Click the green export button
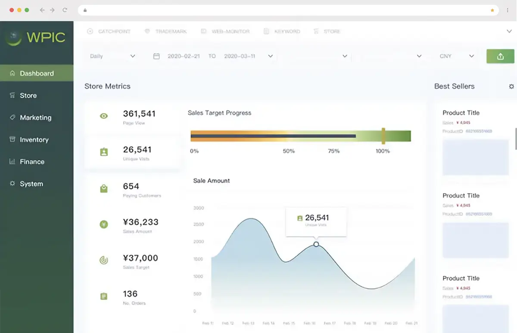517x333 pixels. click(x=500, y=56)
